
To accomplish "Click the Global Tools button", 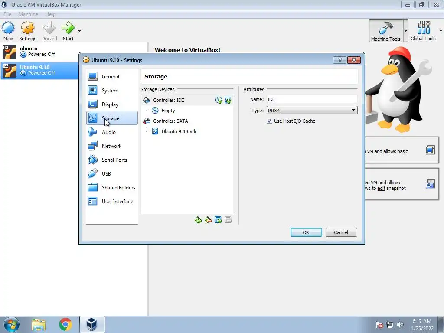I will (423, 31).
